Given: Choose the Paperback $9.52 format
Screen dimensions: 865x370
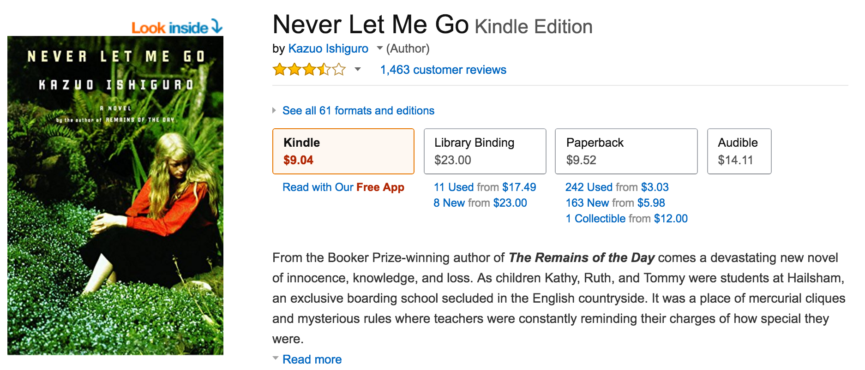Looking at the screenshot, I should (625, 151).
